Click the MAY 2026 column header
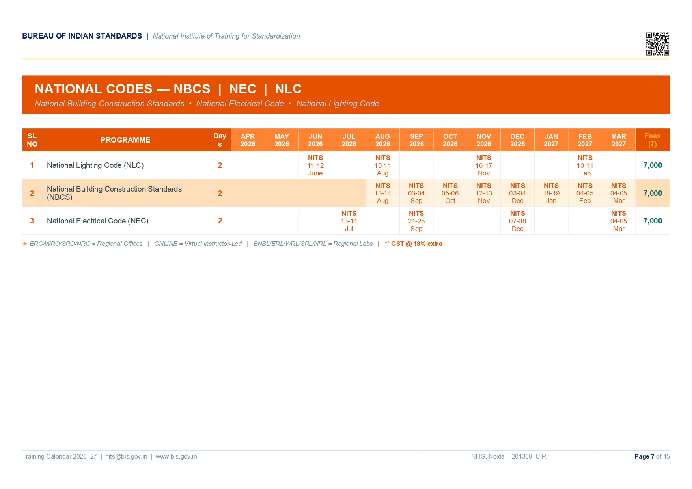This screenshot has width=692, height=489. [282, 140]
